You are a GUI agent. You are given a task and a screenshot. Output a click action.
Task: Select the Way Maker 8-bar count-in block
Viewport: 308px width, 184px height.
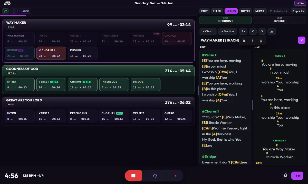tap(20, 38)
